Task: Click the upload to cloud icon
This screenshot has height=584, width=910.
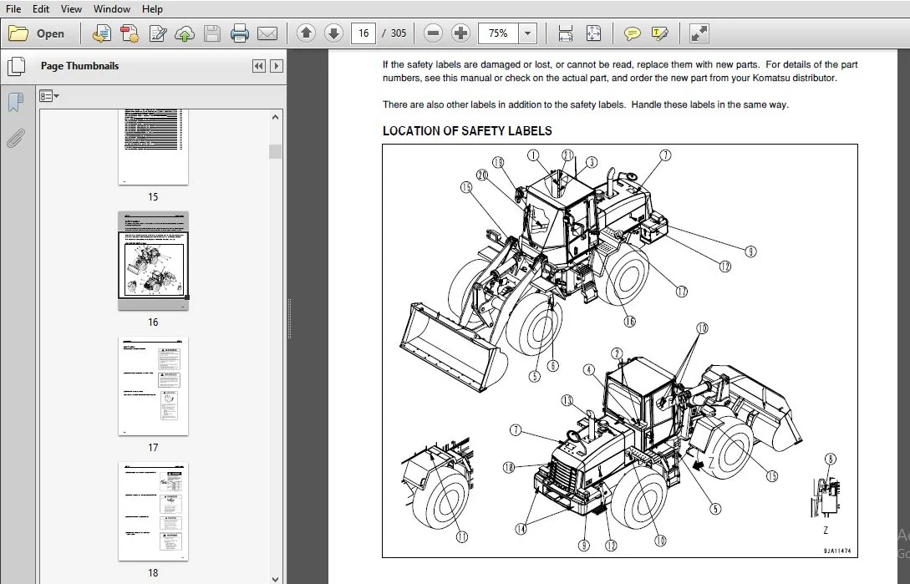Action: (185, 33)
